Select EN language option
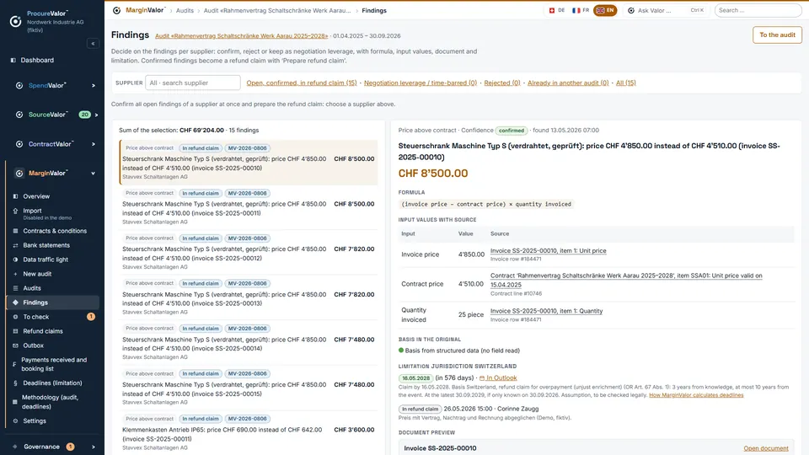The width and height of the screenshot is (809, 455). click(605, 10)
